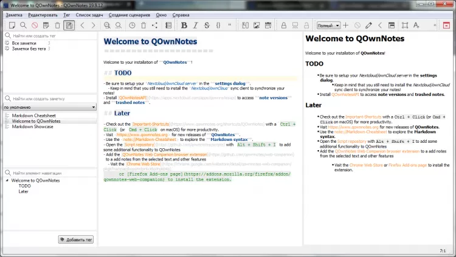456x257 pixels.
Task: Apply strikethrough formatting with S icon
Action: point(206,26)
